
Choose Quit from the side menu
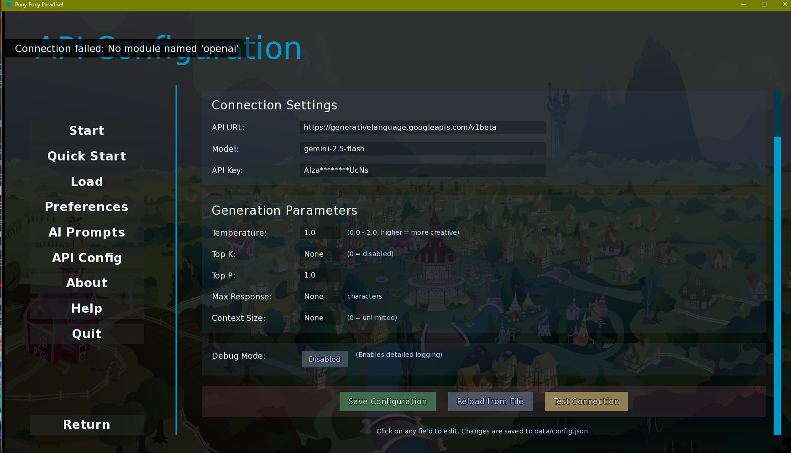tap(87, 334)
